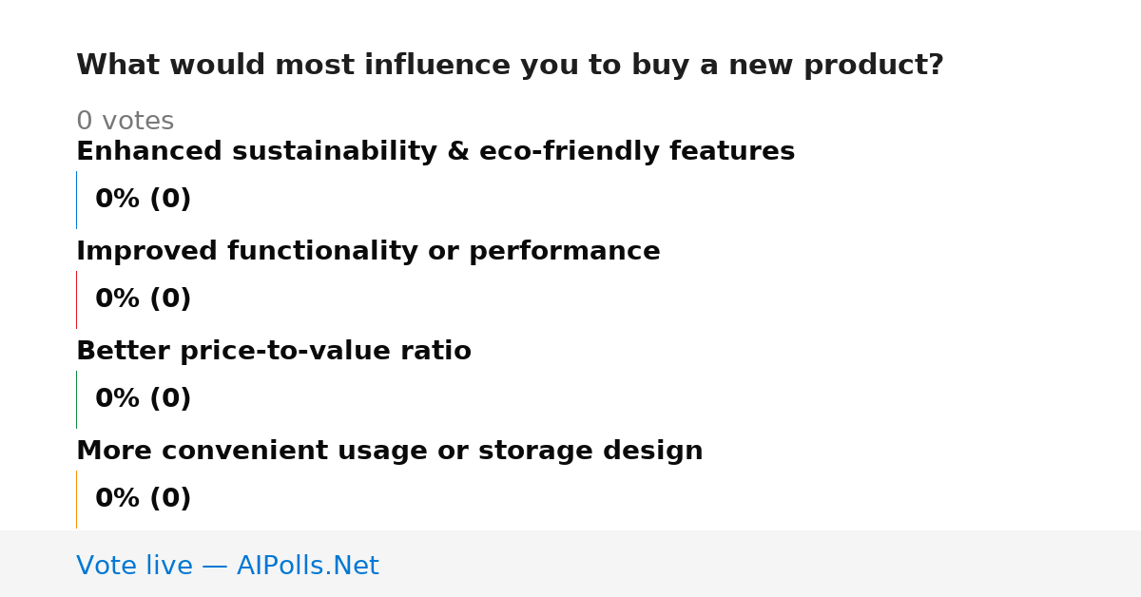Vote for Enhanced sustainability & eco-friendly features
This screenshot has width=1141, height=597.
[x=435, y=152]
